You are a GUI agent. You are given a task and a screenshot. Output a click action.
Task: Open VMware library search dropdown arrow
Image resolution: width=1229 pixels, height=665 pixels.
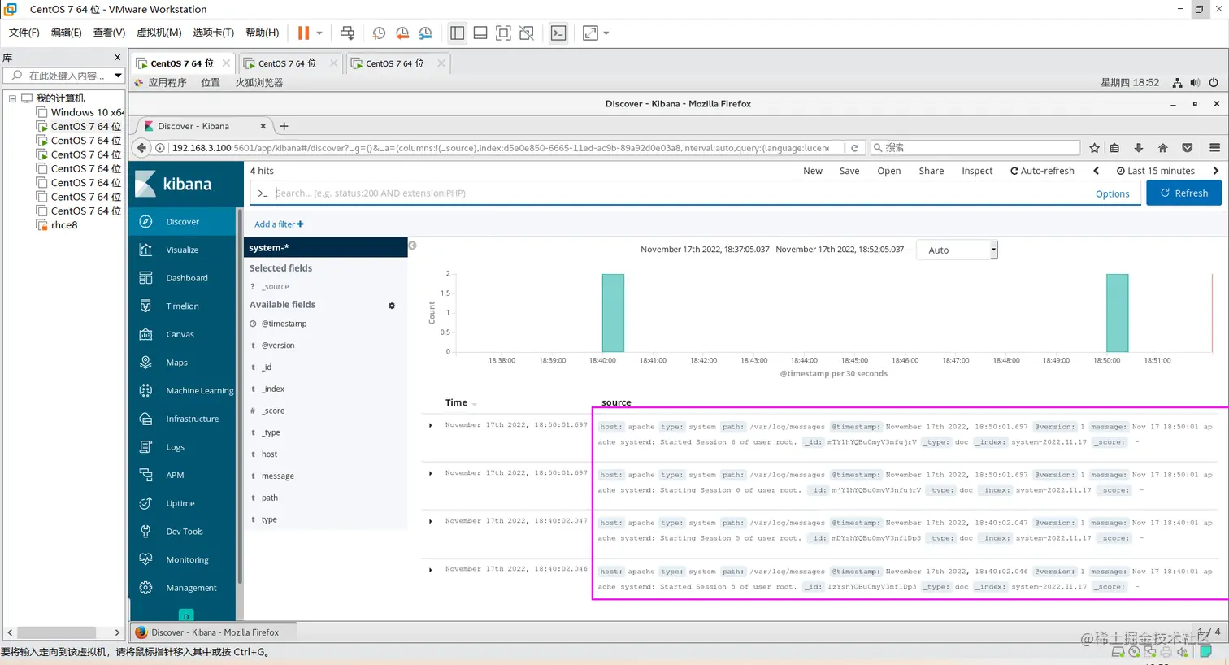click(x=118, y=76)
